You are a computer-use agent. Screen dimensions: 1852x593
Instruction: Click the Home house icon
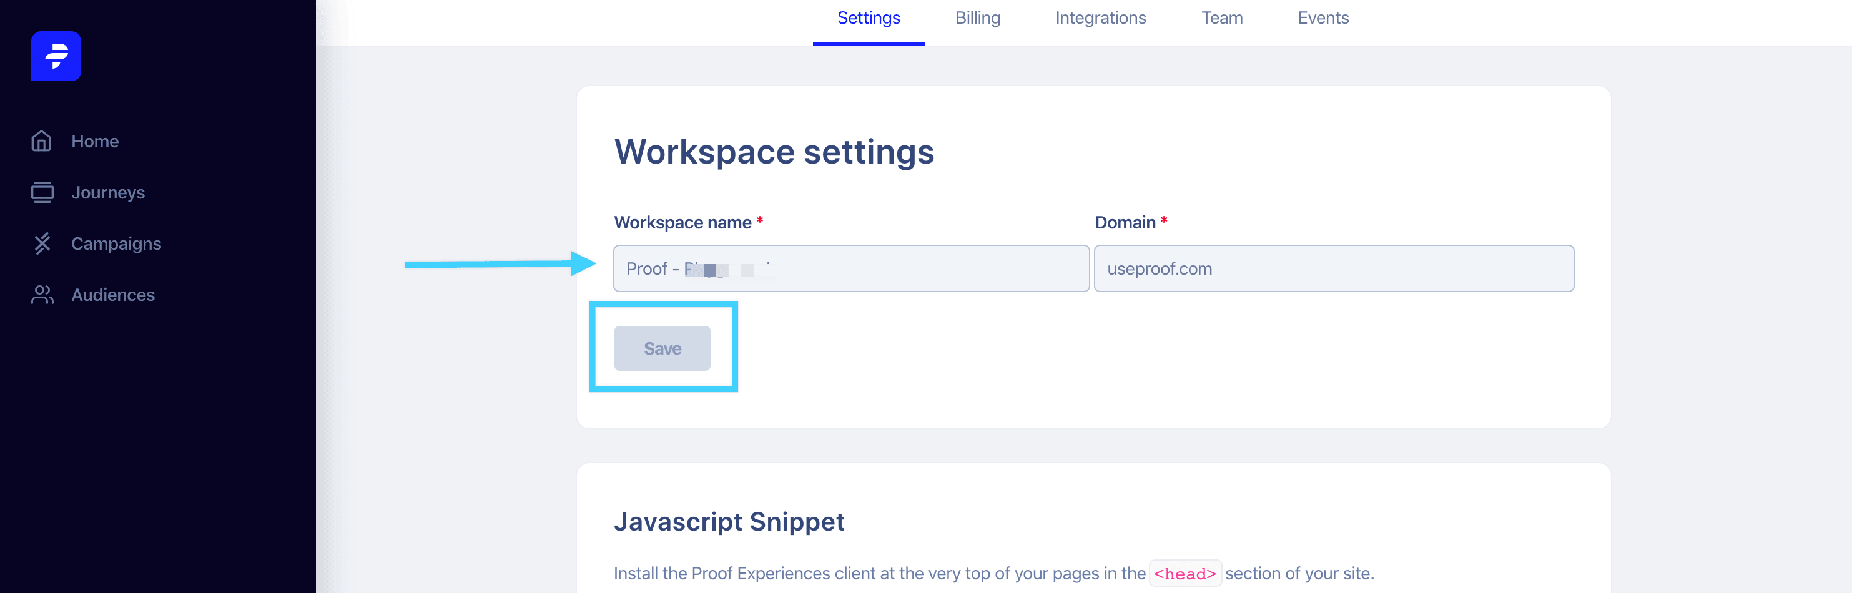click(42, 141)
